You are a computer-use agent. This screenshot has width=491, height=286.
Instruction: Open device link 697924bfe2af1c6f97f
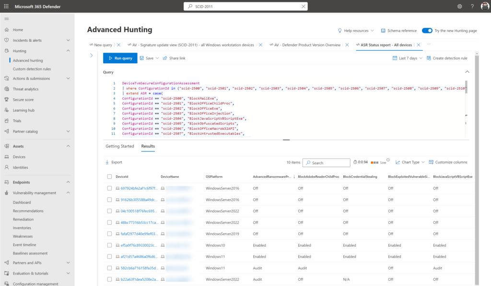139,188
